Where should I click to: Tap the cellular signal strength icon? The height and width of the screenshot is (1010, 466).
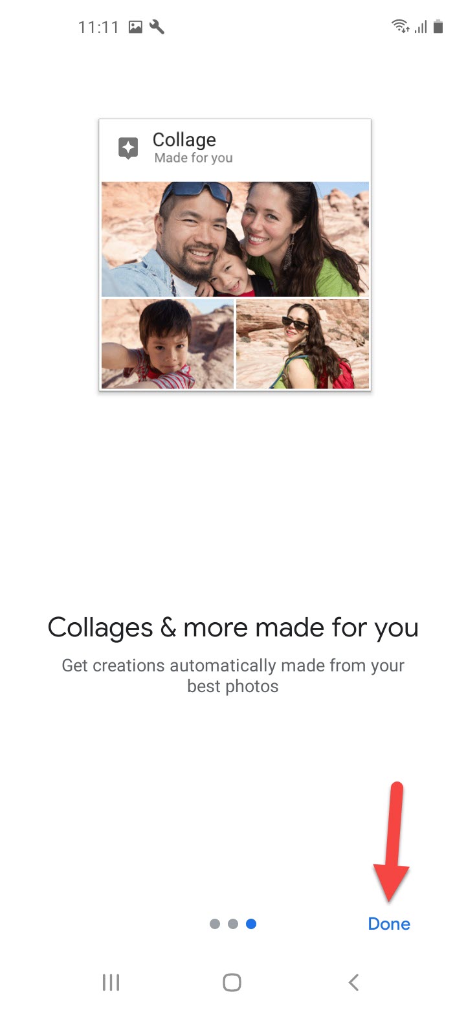click(x=421, y=27)
